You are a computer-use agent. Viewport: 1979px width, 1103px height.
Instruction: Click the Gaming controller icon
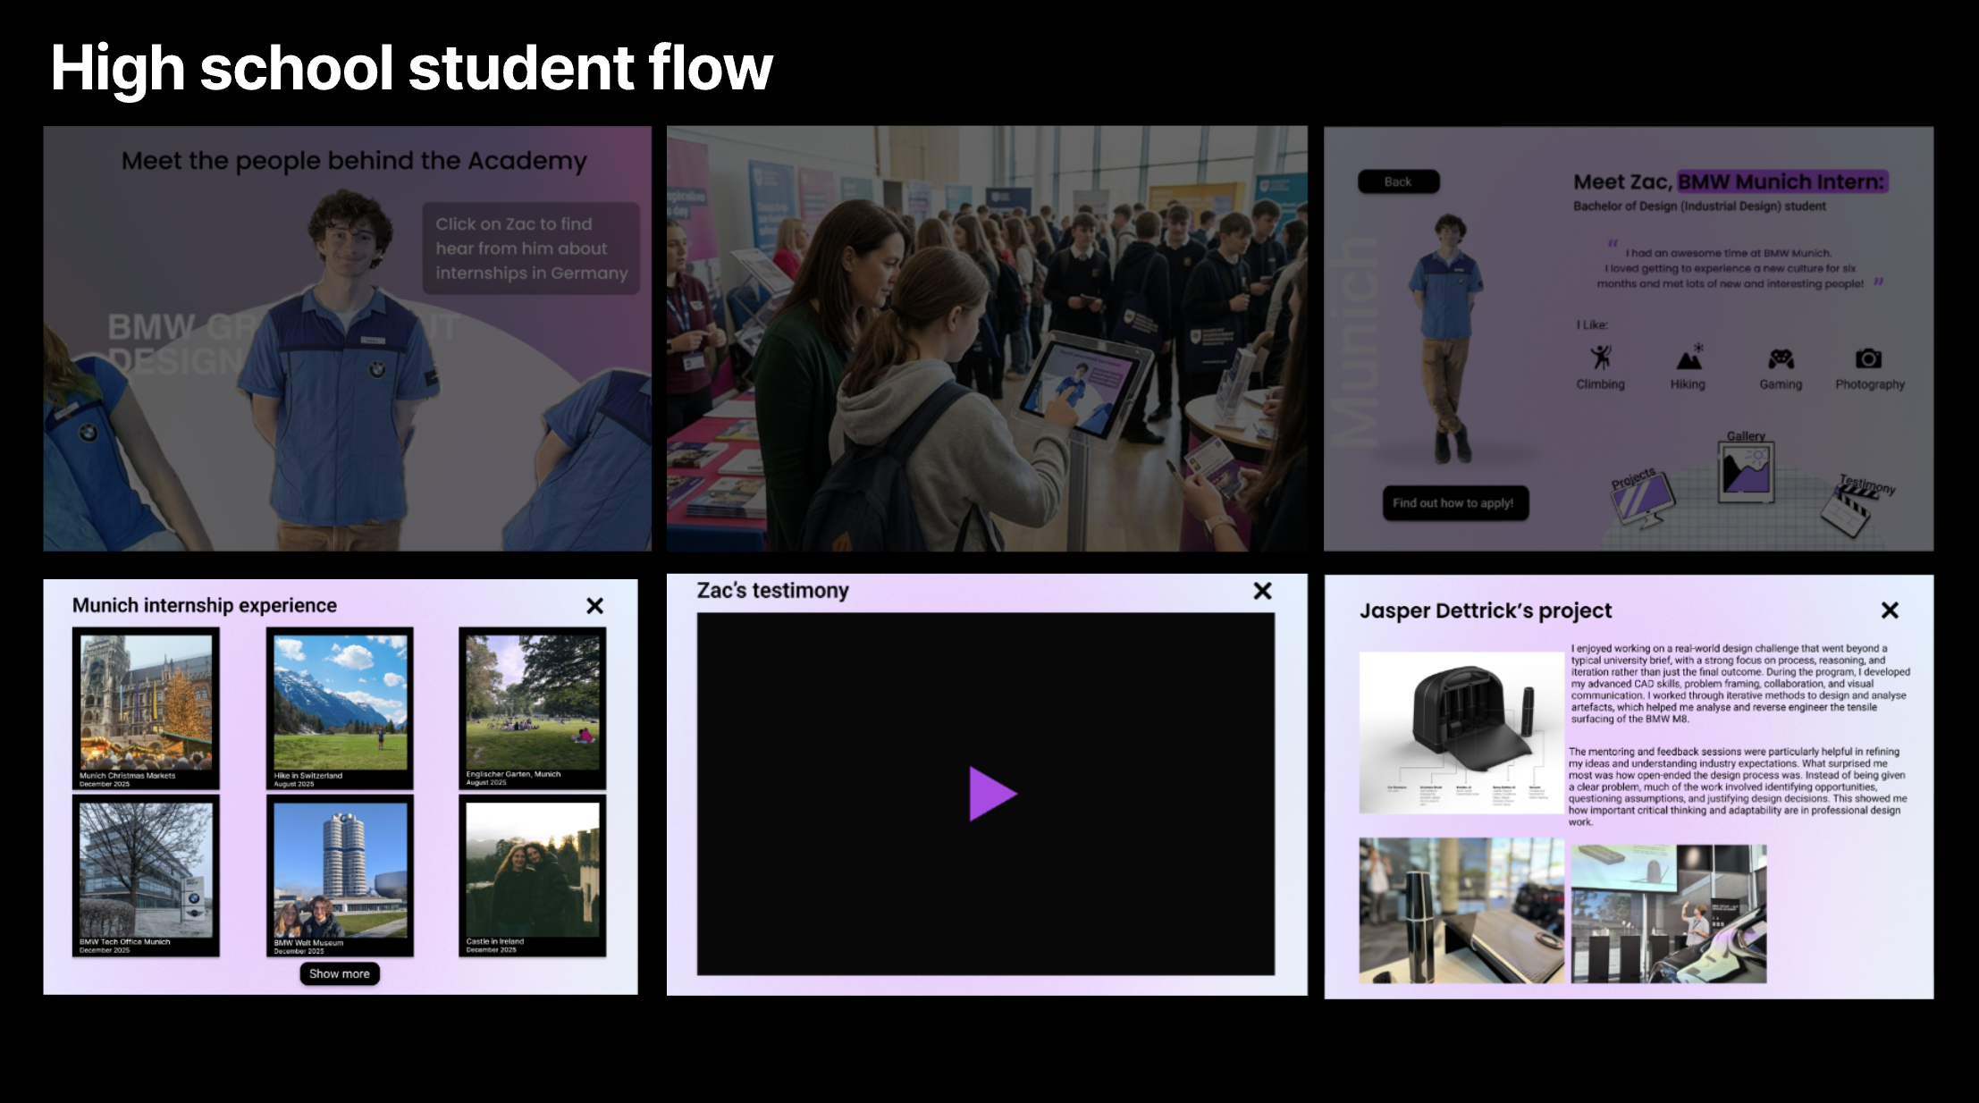[x=1781, y=358]
